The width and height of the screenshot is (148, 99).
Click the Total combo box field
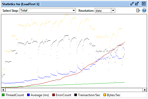coord(47,10)
